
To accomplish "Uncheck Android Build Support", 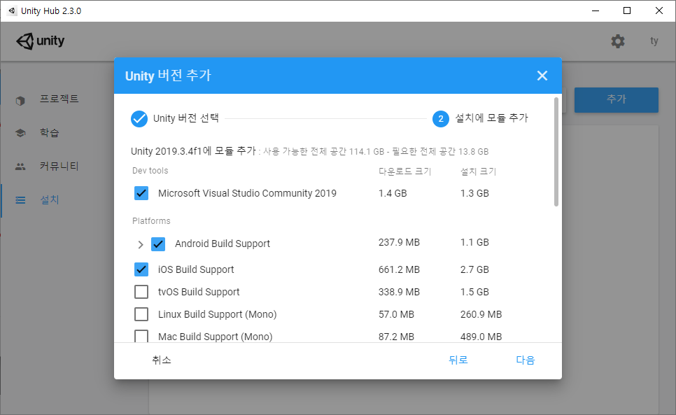I will click(158, 244).
